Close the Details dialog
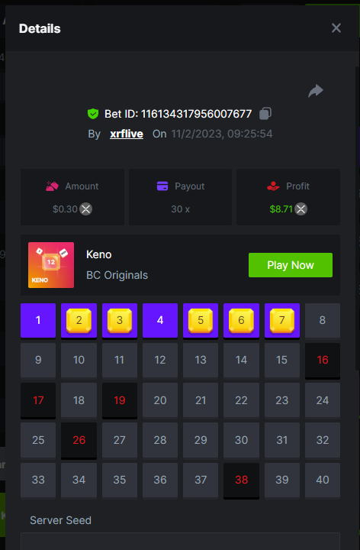The height and width of the screenshot is (550, 360). point(336,28)
